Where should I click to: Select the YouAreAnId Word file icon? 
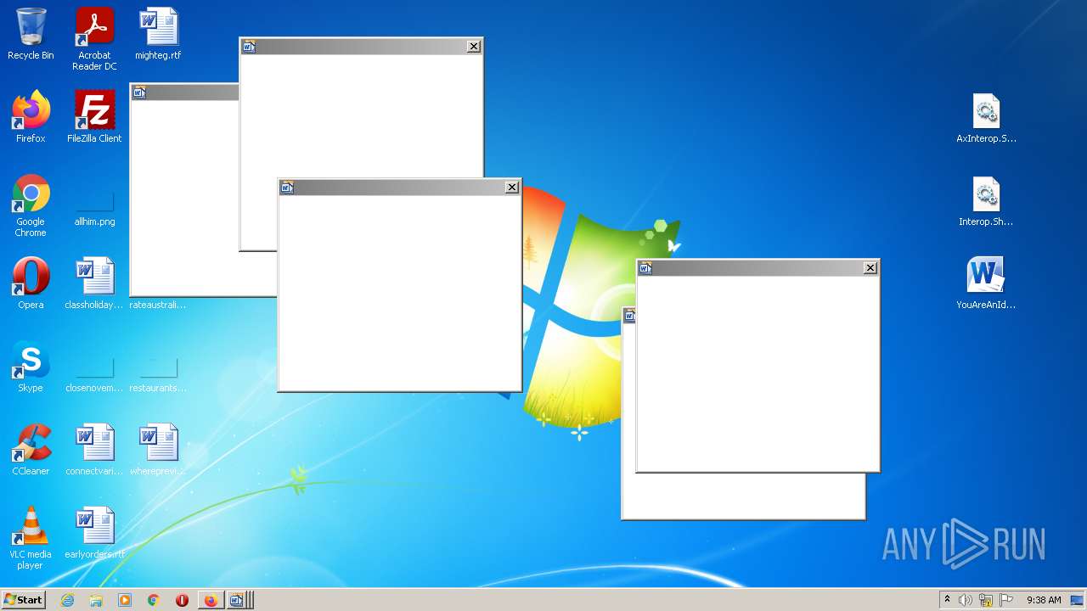click(986, 283)
